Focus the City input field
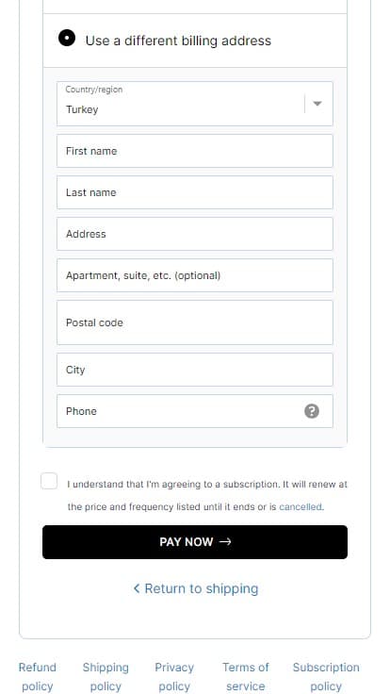Screen dimensions: 390x694 point(195,370)
